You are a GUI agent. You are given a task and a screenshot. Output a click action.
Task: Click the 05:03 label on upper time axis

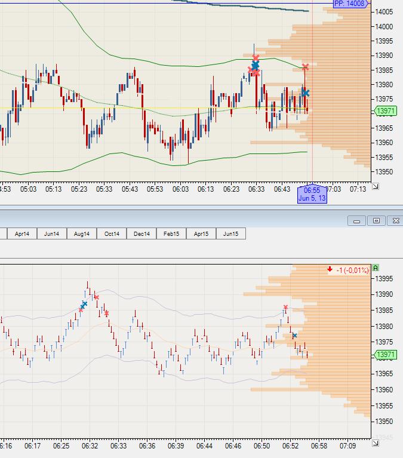[x=28, y=189]
